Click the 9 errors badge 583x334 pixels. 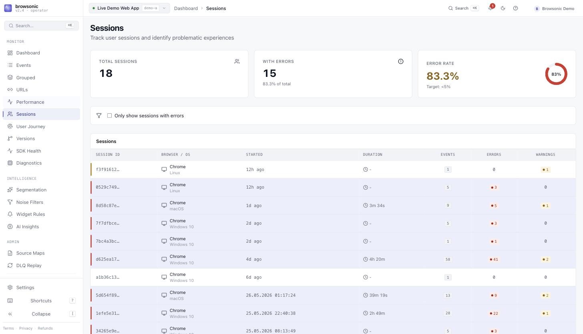pos(494,296)
